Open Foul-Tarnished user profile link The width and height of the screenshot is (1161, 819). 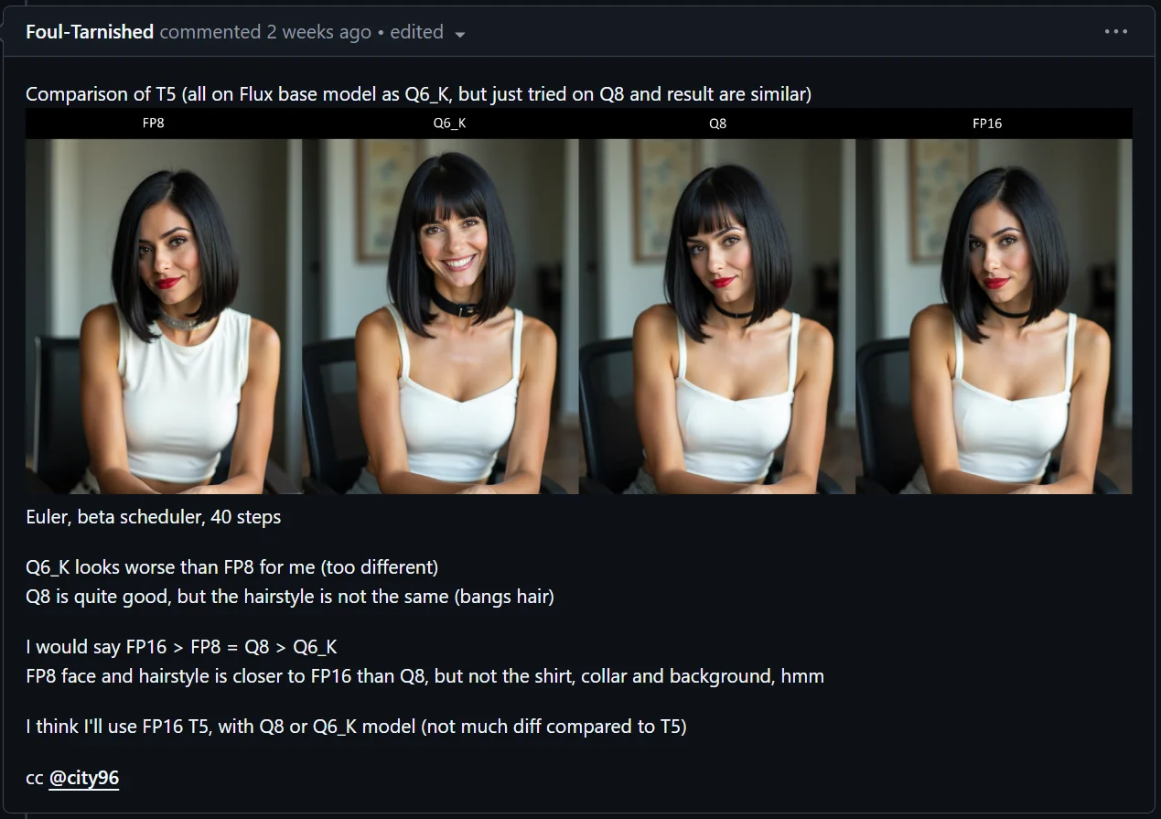coord(90,32)
